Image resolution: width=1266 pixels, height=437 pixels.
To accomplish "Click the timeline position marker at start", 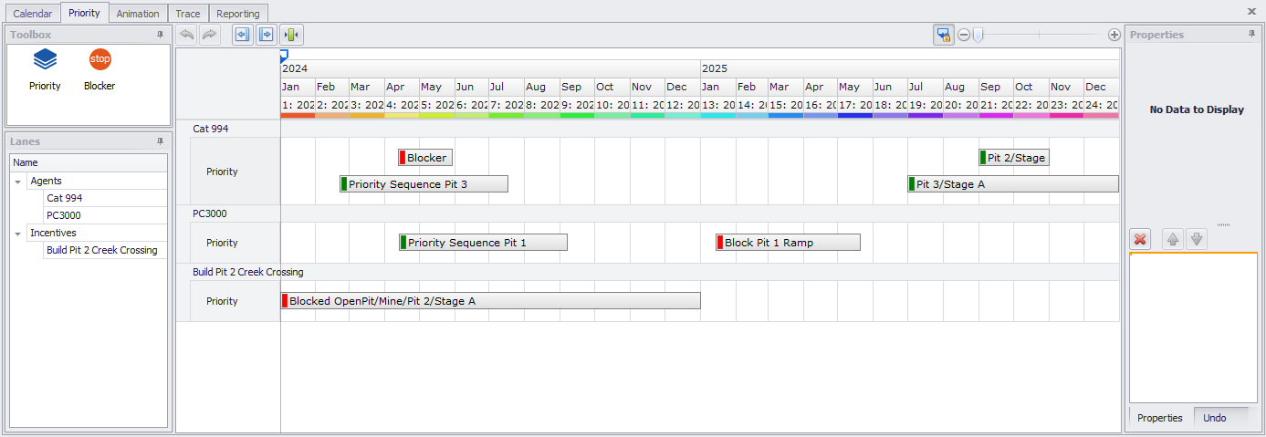I will coord(284,54).
